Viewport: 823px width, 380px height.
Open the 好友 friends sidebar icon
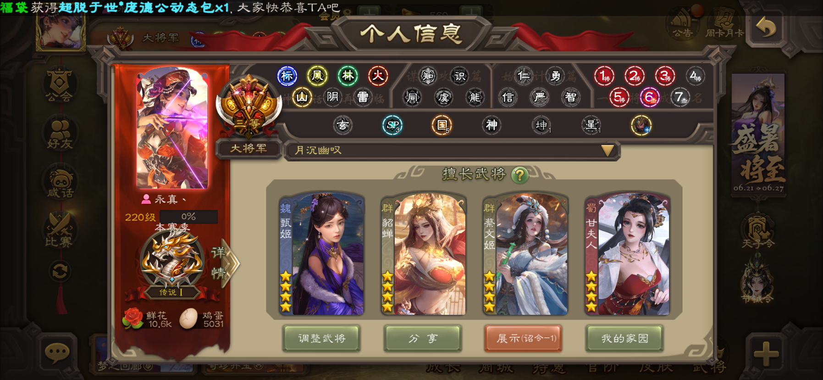[x=60, y=134]
